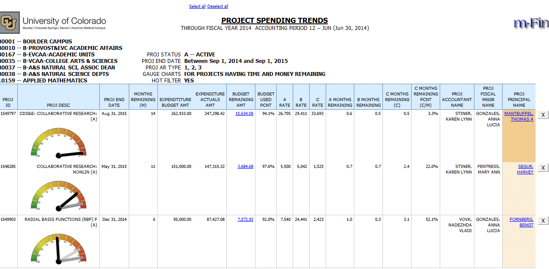
Task: Click gauge chart for RADIAL BASIS FUNCTIONS
Action: coord(59,248)
